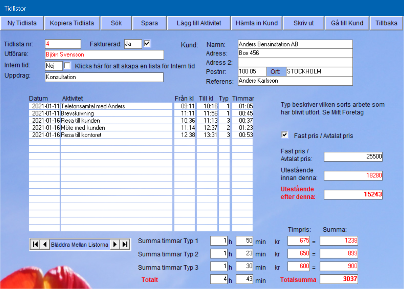The height and width of the screenshot is (289, 404).
Task: Enable the Intern tid checkbox
Action: [68, 66]
